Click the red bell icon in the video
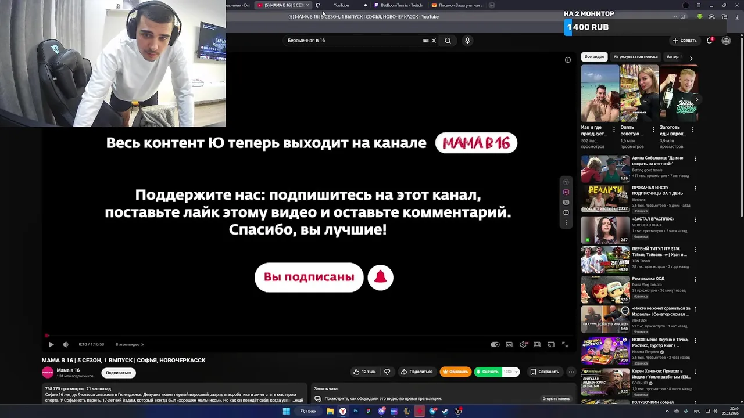The height and width of the screenshot is (418, 744). [x=380, y=277]
